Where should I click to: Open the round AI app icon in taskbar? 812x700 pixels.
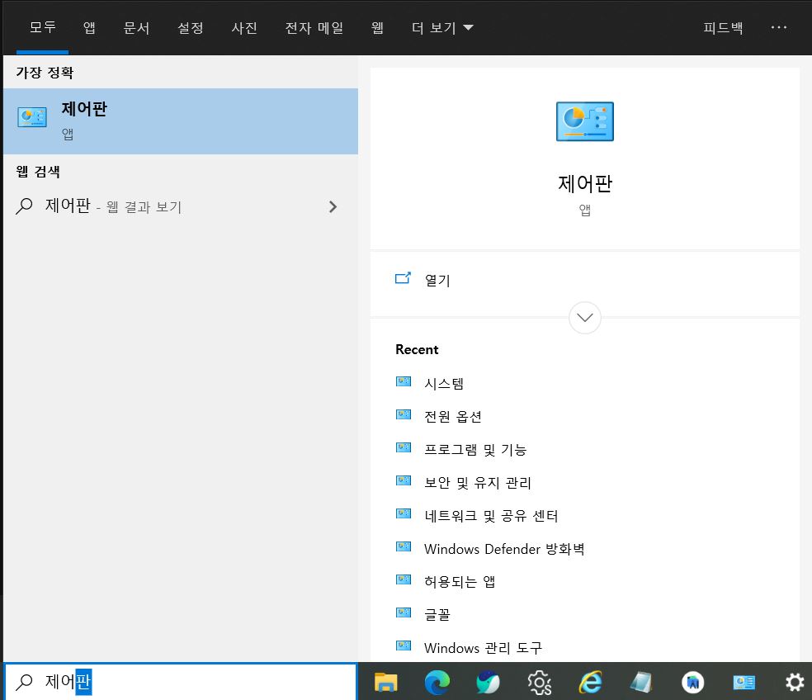click(x=693, y=682)
